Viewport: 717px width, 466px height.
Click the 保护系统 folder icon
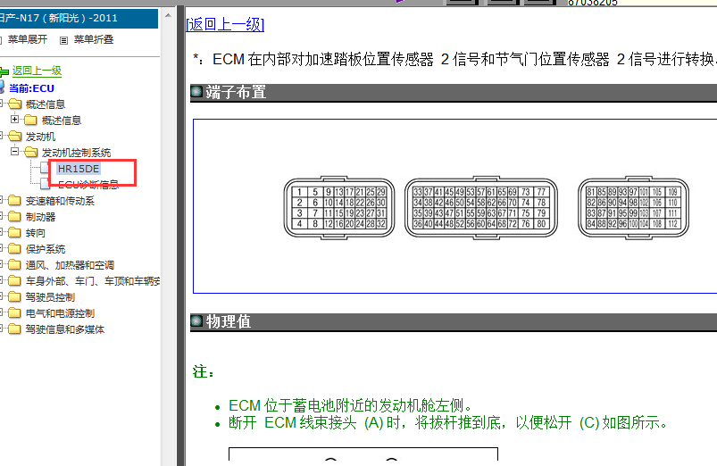tap(14, 249)
